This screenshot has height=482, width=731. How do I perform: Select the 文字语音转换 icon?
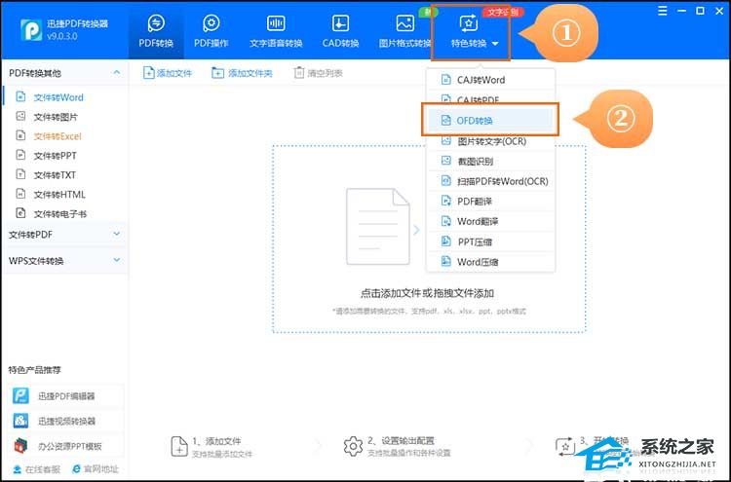click(x=276, y=23)
